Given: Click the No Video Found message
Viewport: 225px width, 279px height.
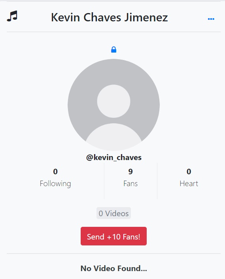Looking at the screenshot, I should pyautogui.click(x=114, y=268).
